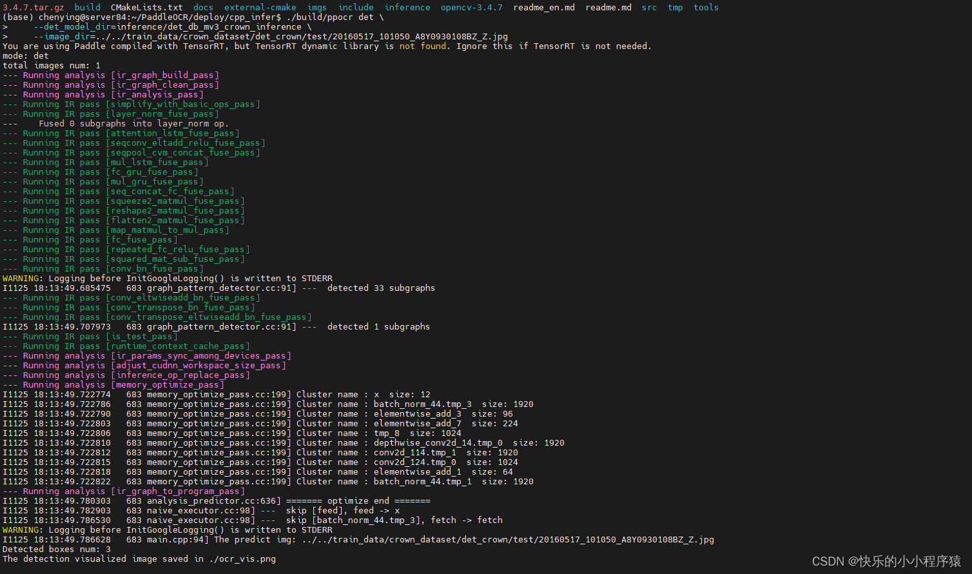Screen dimensions: 972x574
Task: Click the TensorRT dynamic library warning line
Action: (327, 46)
